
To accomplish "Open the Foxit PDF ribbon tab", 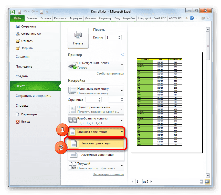I will 159,18.
